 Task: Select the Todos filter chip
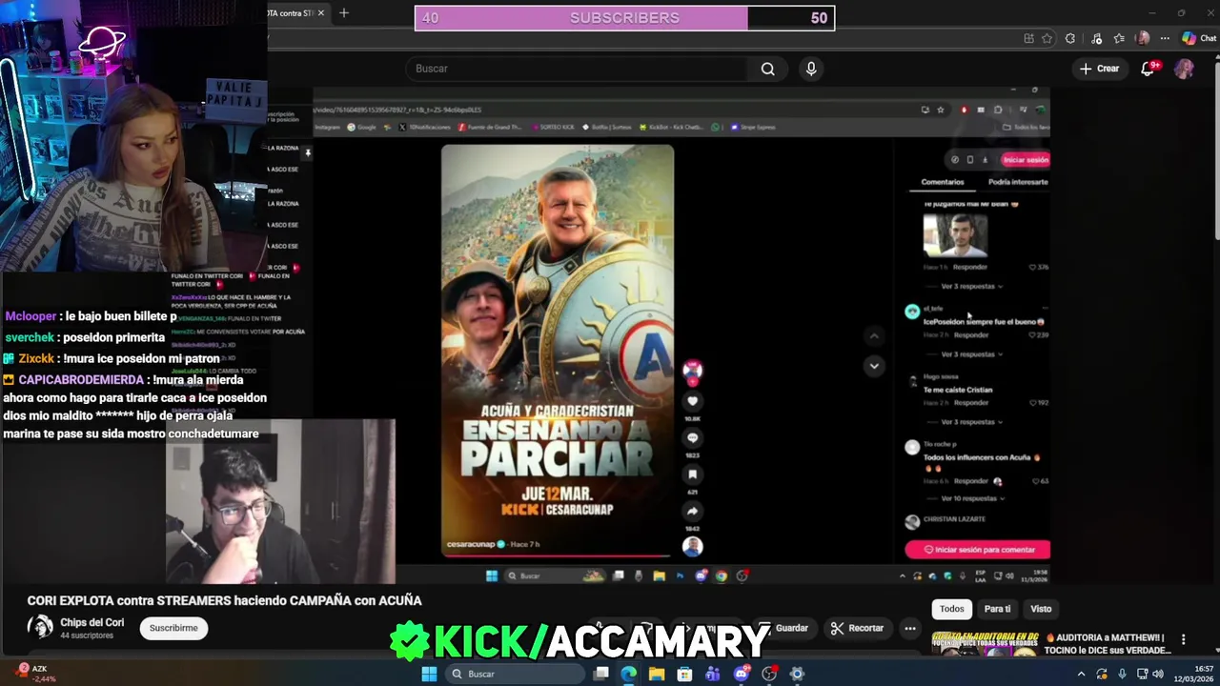(x=952, y=609)
